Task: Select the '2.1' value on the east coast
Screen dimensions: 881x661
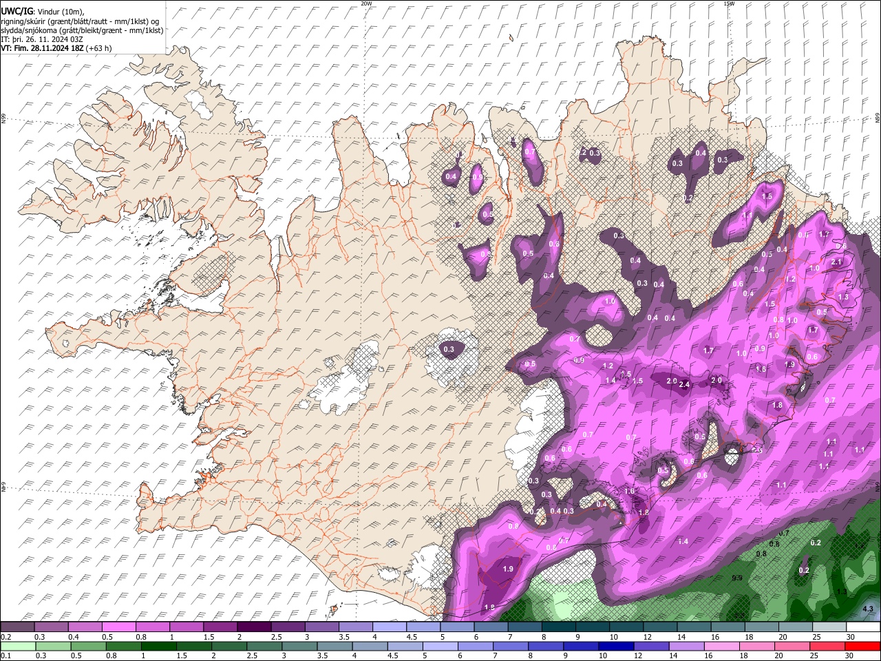Action: [x=837, y=262]
